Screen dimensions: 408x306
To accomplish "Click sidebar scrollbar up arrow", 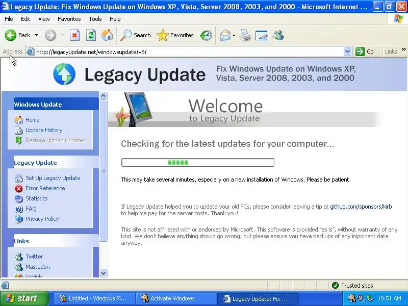I will point(103,96).
